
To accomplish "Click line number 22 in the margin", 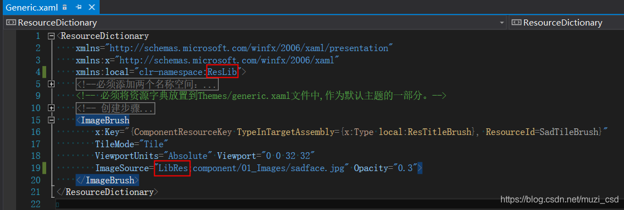I will point(36,204).
